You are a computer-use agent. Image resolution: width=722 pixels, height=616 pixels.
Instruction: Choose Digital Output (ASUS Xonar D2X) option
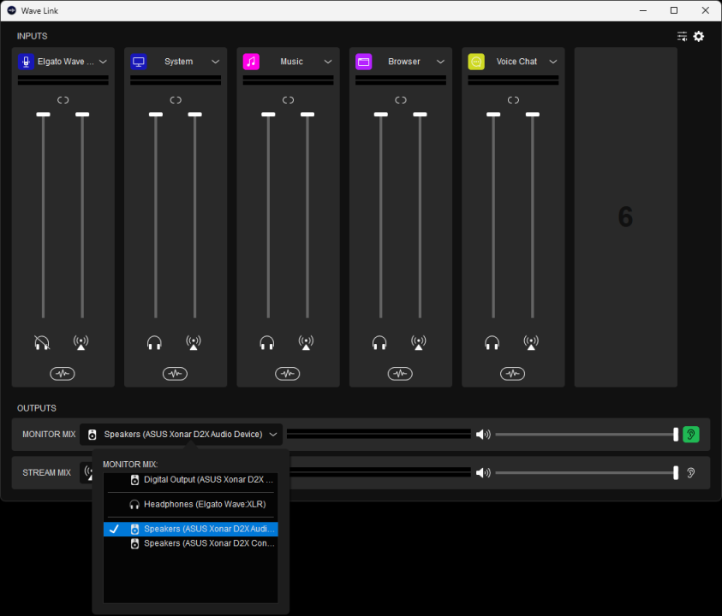pos(191,480)
